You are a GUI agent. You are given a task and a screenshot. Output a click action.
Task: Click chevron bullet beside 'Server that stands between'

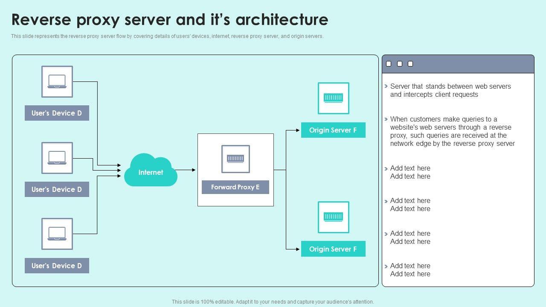pos(386,86)
